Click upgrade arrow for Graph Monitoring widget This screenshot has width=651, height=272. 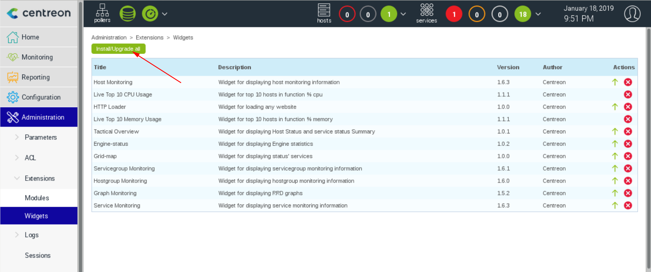(615, 193)
